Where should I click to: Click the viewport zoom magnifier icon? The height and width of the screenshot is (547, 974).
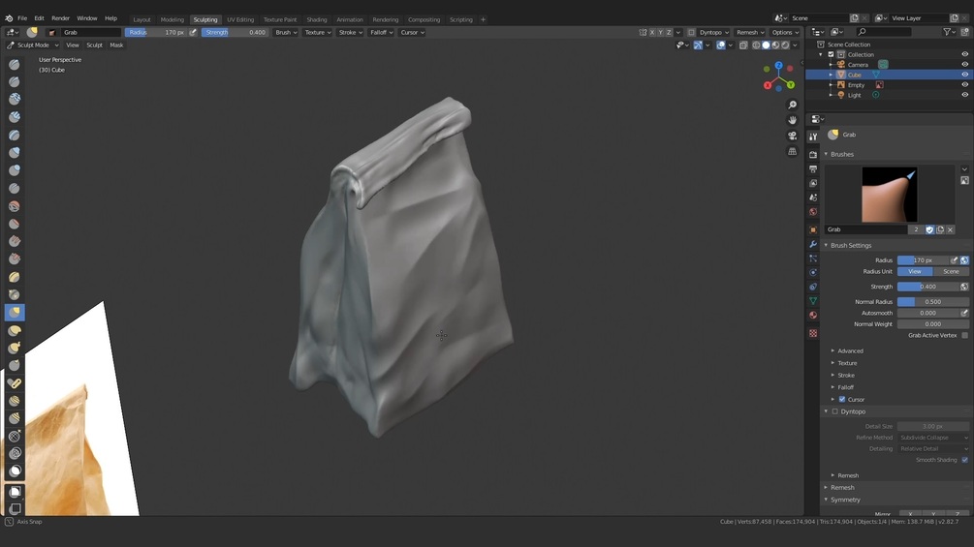coord(792,105)
